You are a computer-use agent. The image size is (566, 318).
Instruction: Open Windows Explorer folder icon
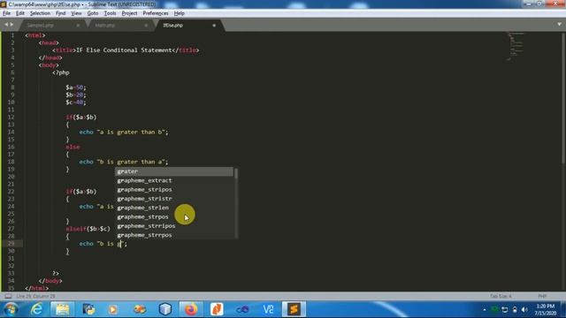pos(62,310)
